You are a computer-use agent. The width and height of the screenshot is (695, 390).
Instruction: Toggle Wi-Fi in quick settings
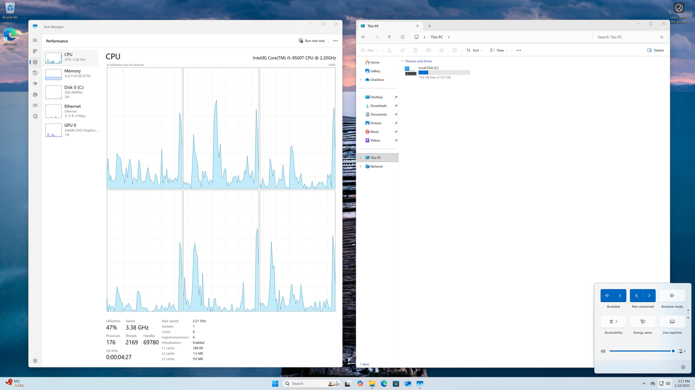tap(607, 296)
